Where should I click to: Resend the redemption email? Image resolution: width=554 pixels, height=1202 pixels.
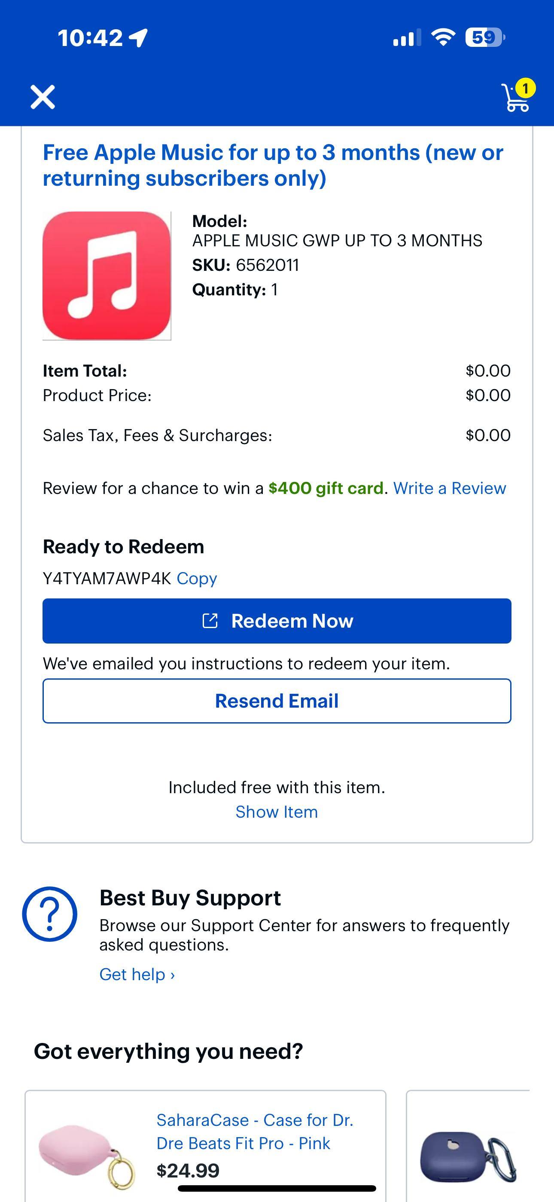pos(277,701)
